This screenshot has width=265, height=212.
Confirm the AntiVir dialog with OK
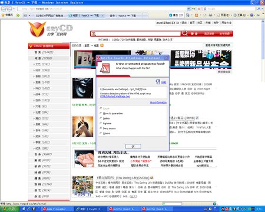[x=133, y=147]
